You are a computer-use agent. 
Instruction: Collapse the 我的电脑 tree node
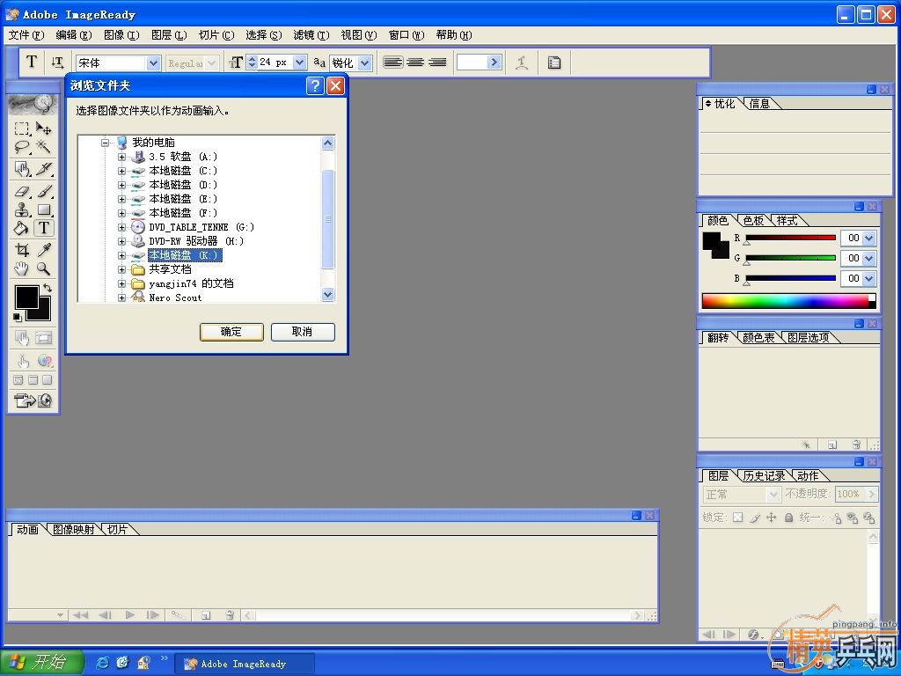click(106, 142)
